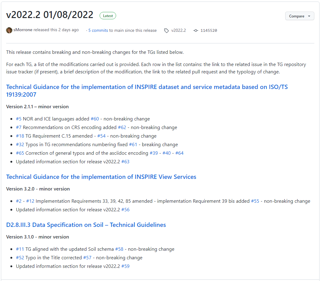The image size is (322, 281).
Task: Open issue #18 on TG Requirement C.15
Action: coord(20,136)
